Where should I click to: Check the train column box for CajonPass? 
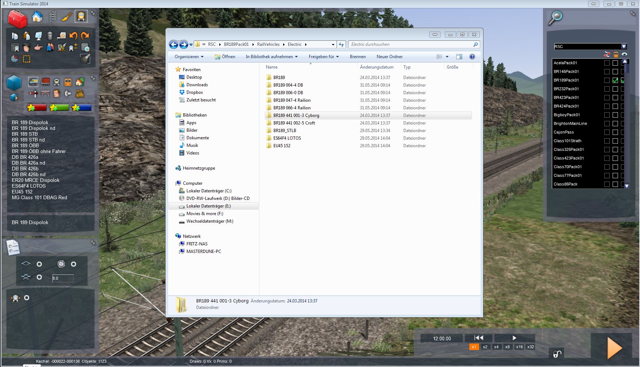tap(615, 132)
